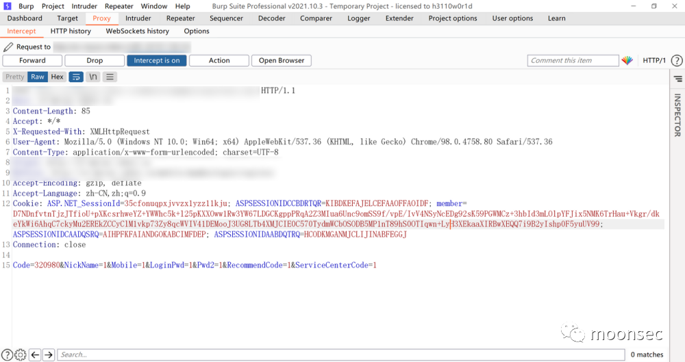Screen dimensions: 685x362
Task: Click the Search input field
Action: [x=341, y=354]
